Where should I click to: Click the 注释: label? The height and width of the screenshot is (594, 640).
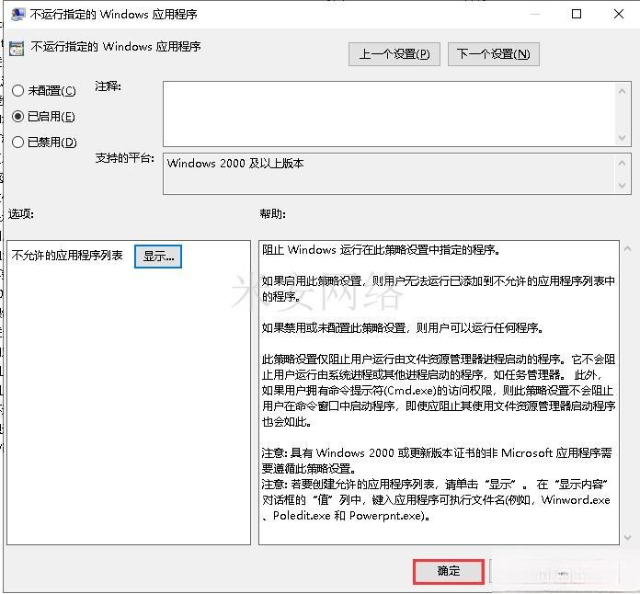108,86
